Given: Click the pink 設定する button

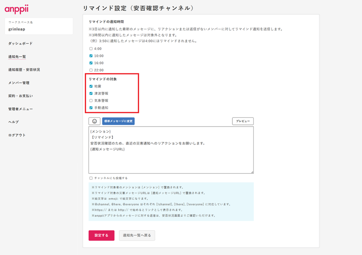Looking at the screenshot, I should click(101, 235).
